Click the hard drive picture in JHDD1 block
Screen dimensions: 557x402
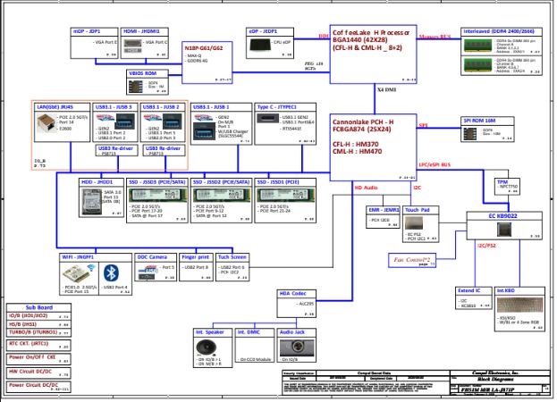pyautogui.click(x=92, y=202)
